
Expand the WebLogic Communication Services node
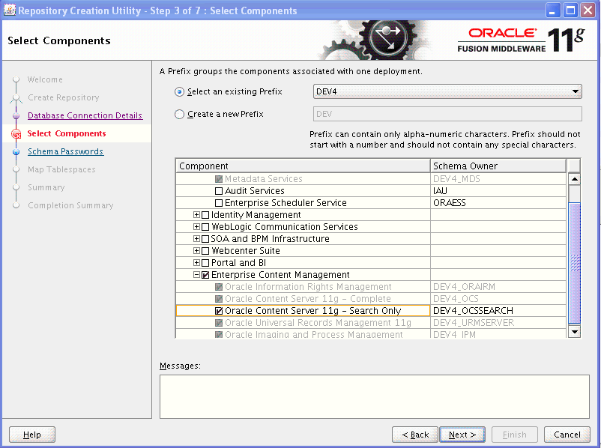[196, 226]
